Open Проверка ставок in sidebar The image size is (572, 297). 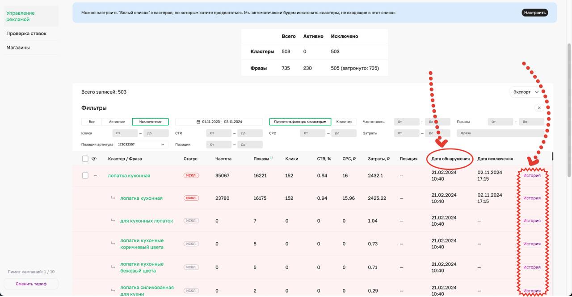[x=26, y=33]
